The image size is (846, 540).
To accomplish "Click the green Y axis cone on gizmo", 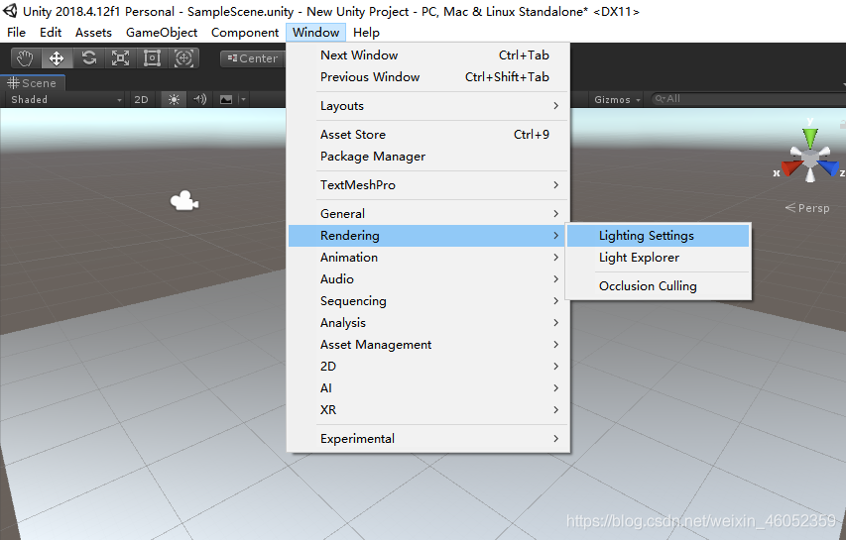I will tap(810, 137).
